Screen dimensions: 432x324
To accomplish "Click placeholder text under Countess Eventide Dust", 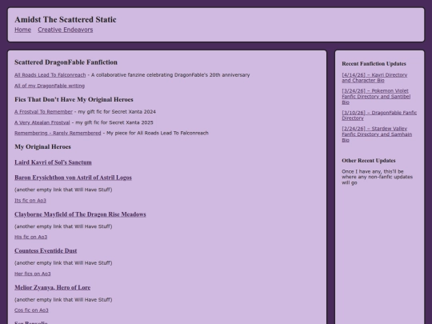I will 63,263.
